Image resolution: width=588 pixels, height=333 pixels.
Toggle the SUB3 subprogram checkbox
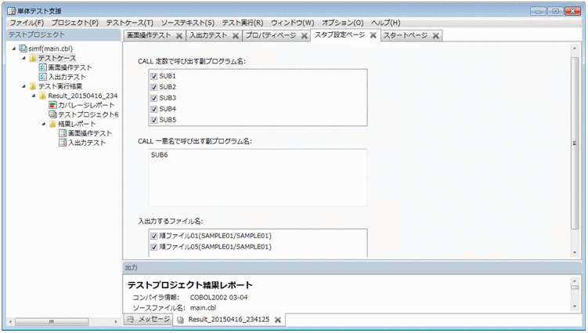153,98
